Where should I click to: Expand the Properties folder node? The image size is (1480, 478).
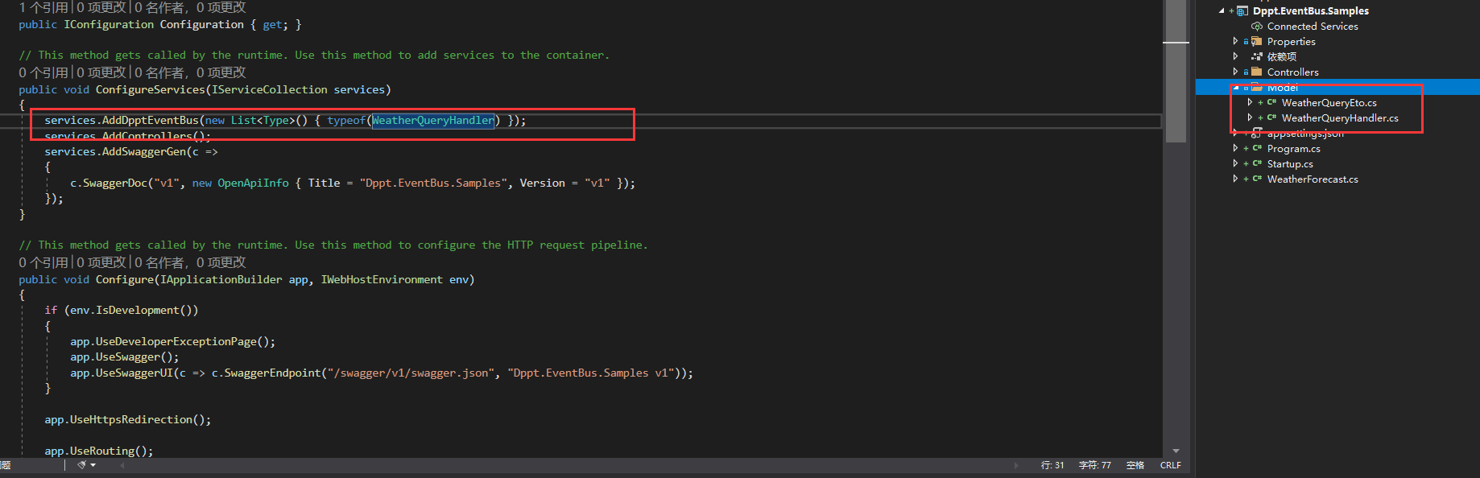1235,42
